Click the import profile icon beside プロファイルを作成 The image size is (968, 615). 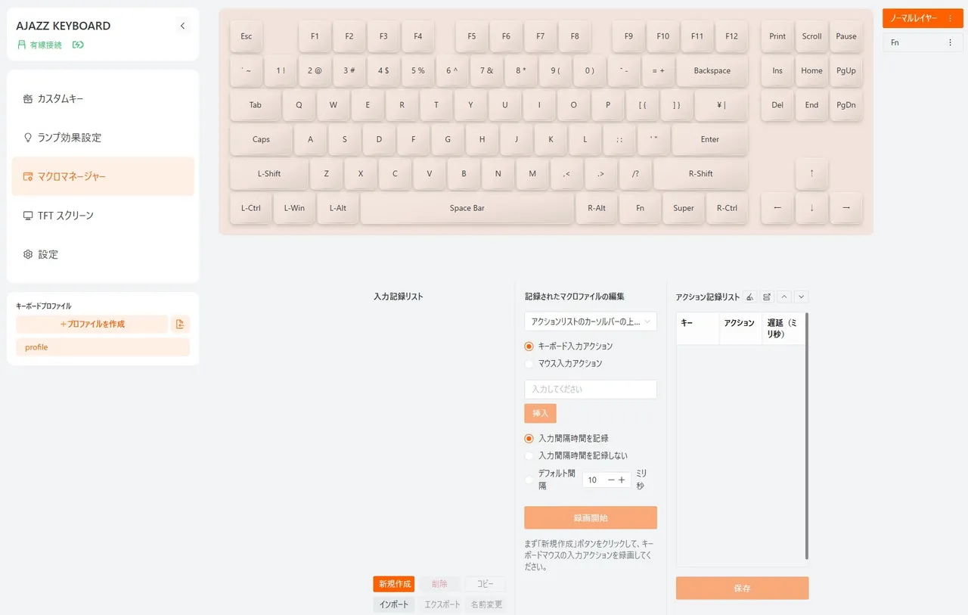180,324
